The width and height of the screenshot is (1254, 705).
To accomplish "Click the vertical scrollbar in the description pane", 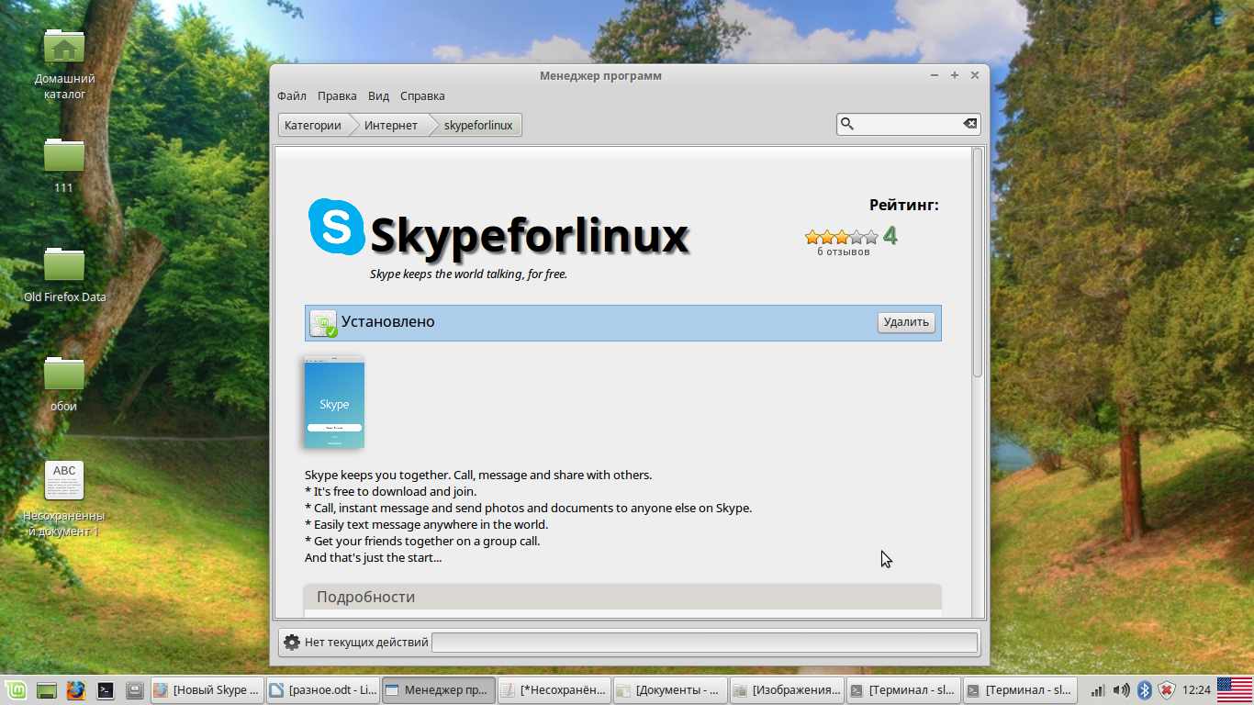I will pyautogui.click(x=978, y=262).
